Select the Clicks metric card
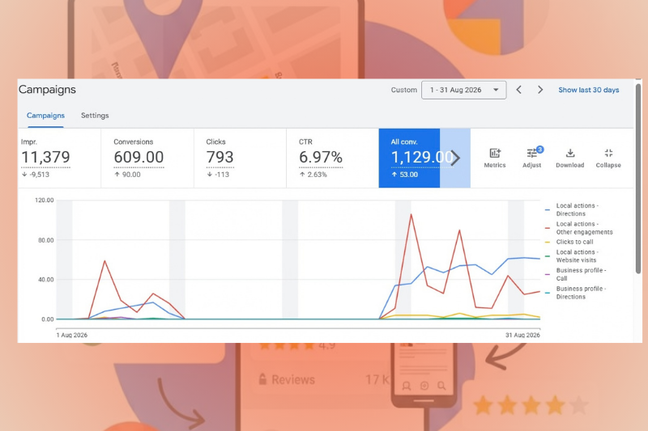 tap(240, 158)
